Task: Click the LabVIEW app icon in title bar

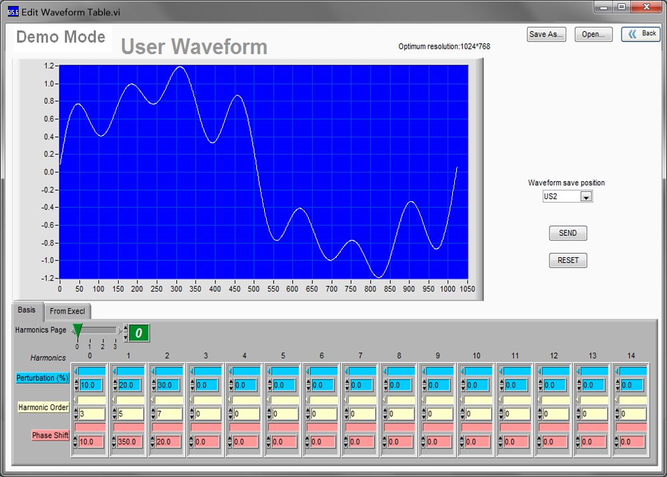Action: [x=13, y=12]
